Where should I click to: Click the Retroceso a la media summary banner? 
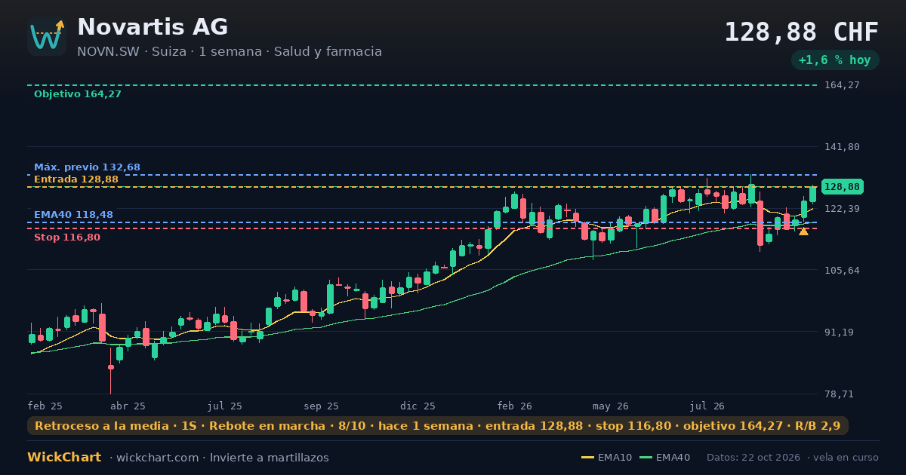438,426
